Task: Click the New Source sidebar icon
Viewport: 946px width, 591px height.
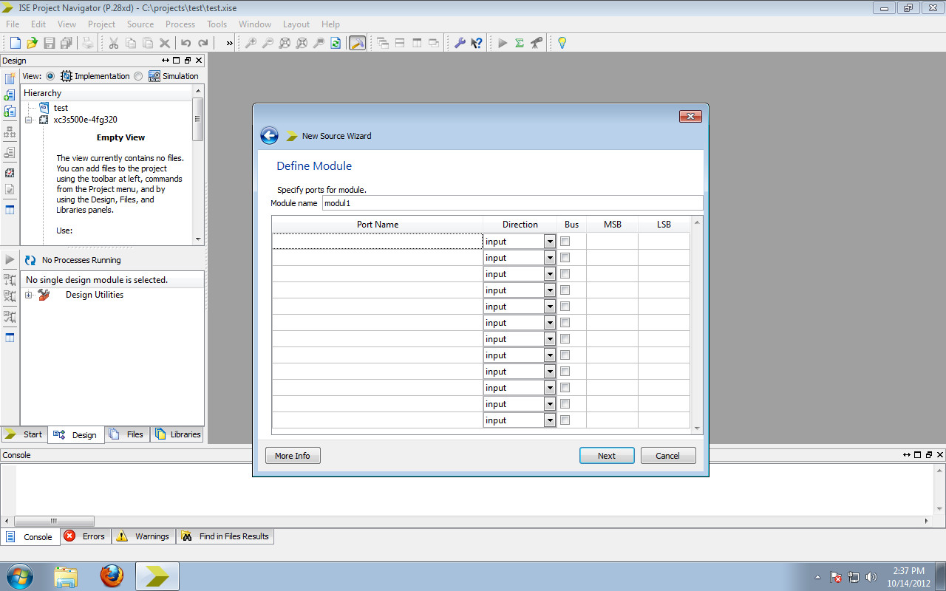Action: tap(9, 78)
